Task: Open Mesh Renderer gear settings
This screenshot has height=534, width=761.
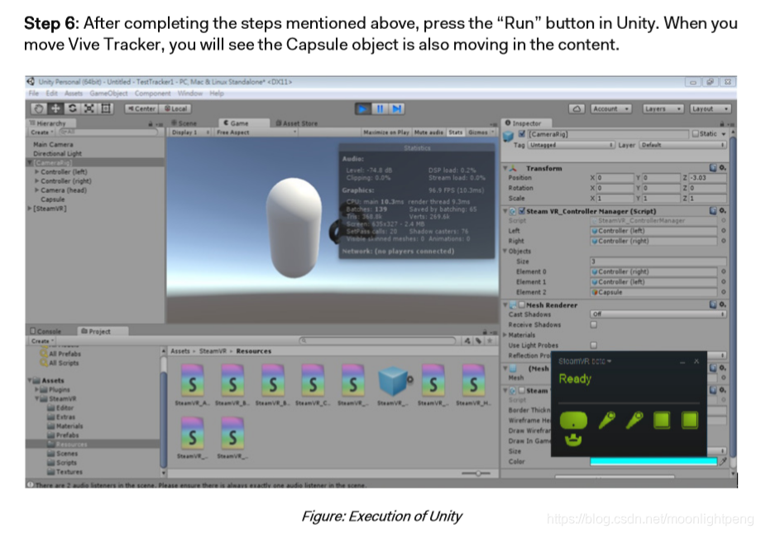Action: click(x=723, y=305)
